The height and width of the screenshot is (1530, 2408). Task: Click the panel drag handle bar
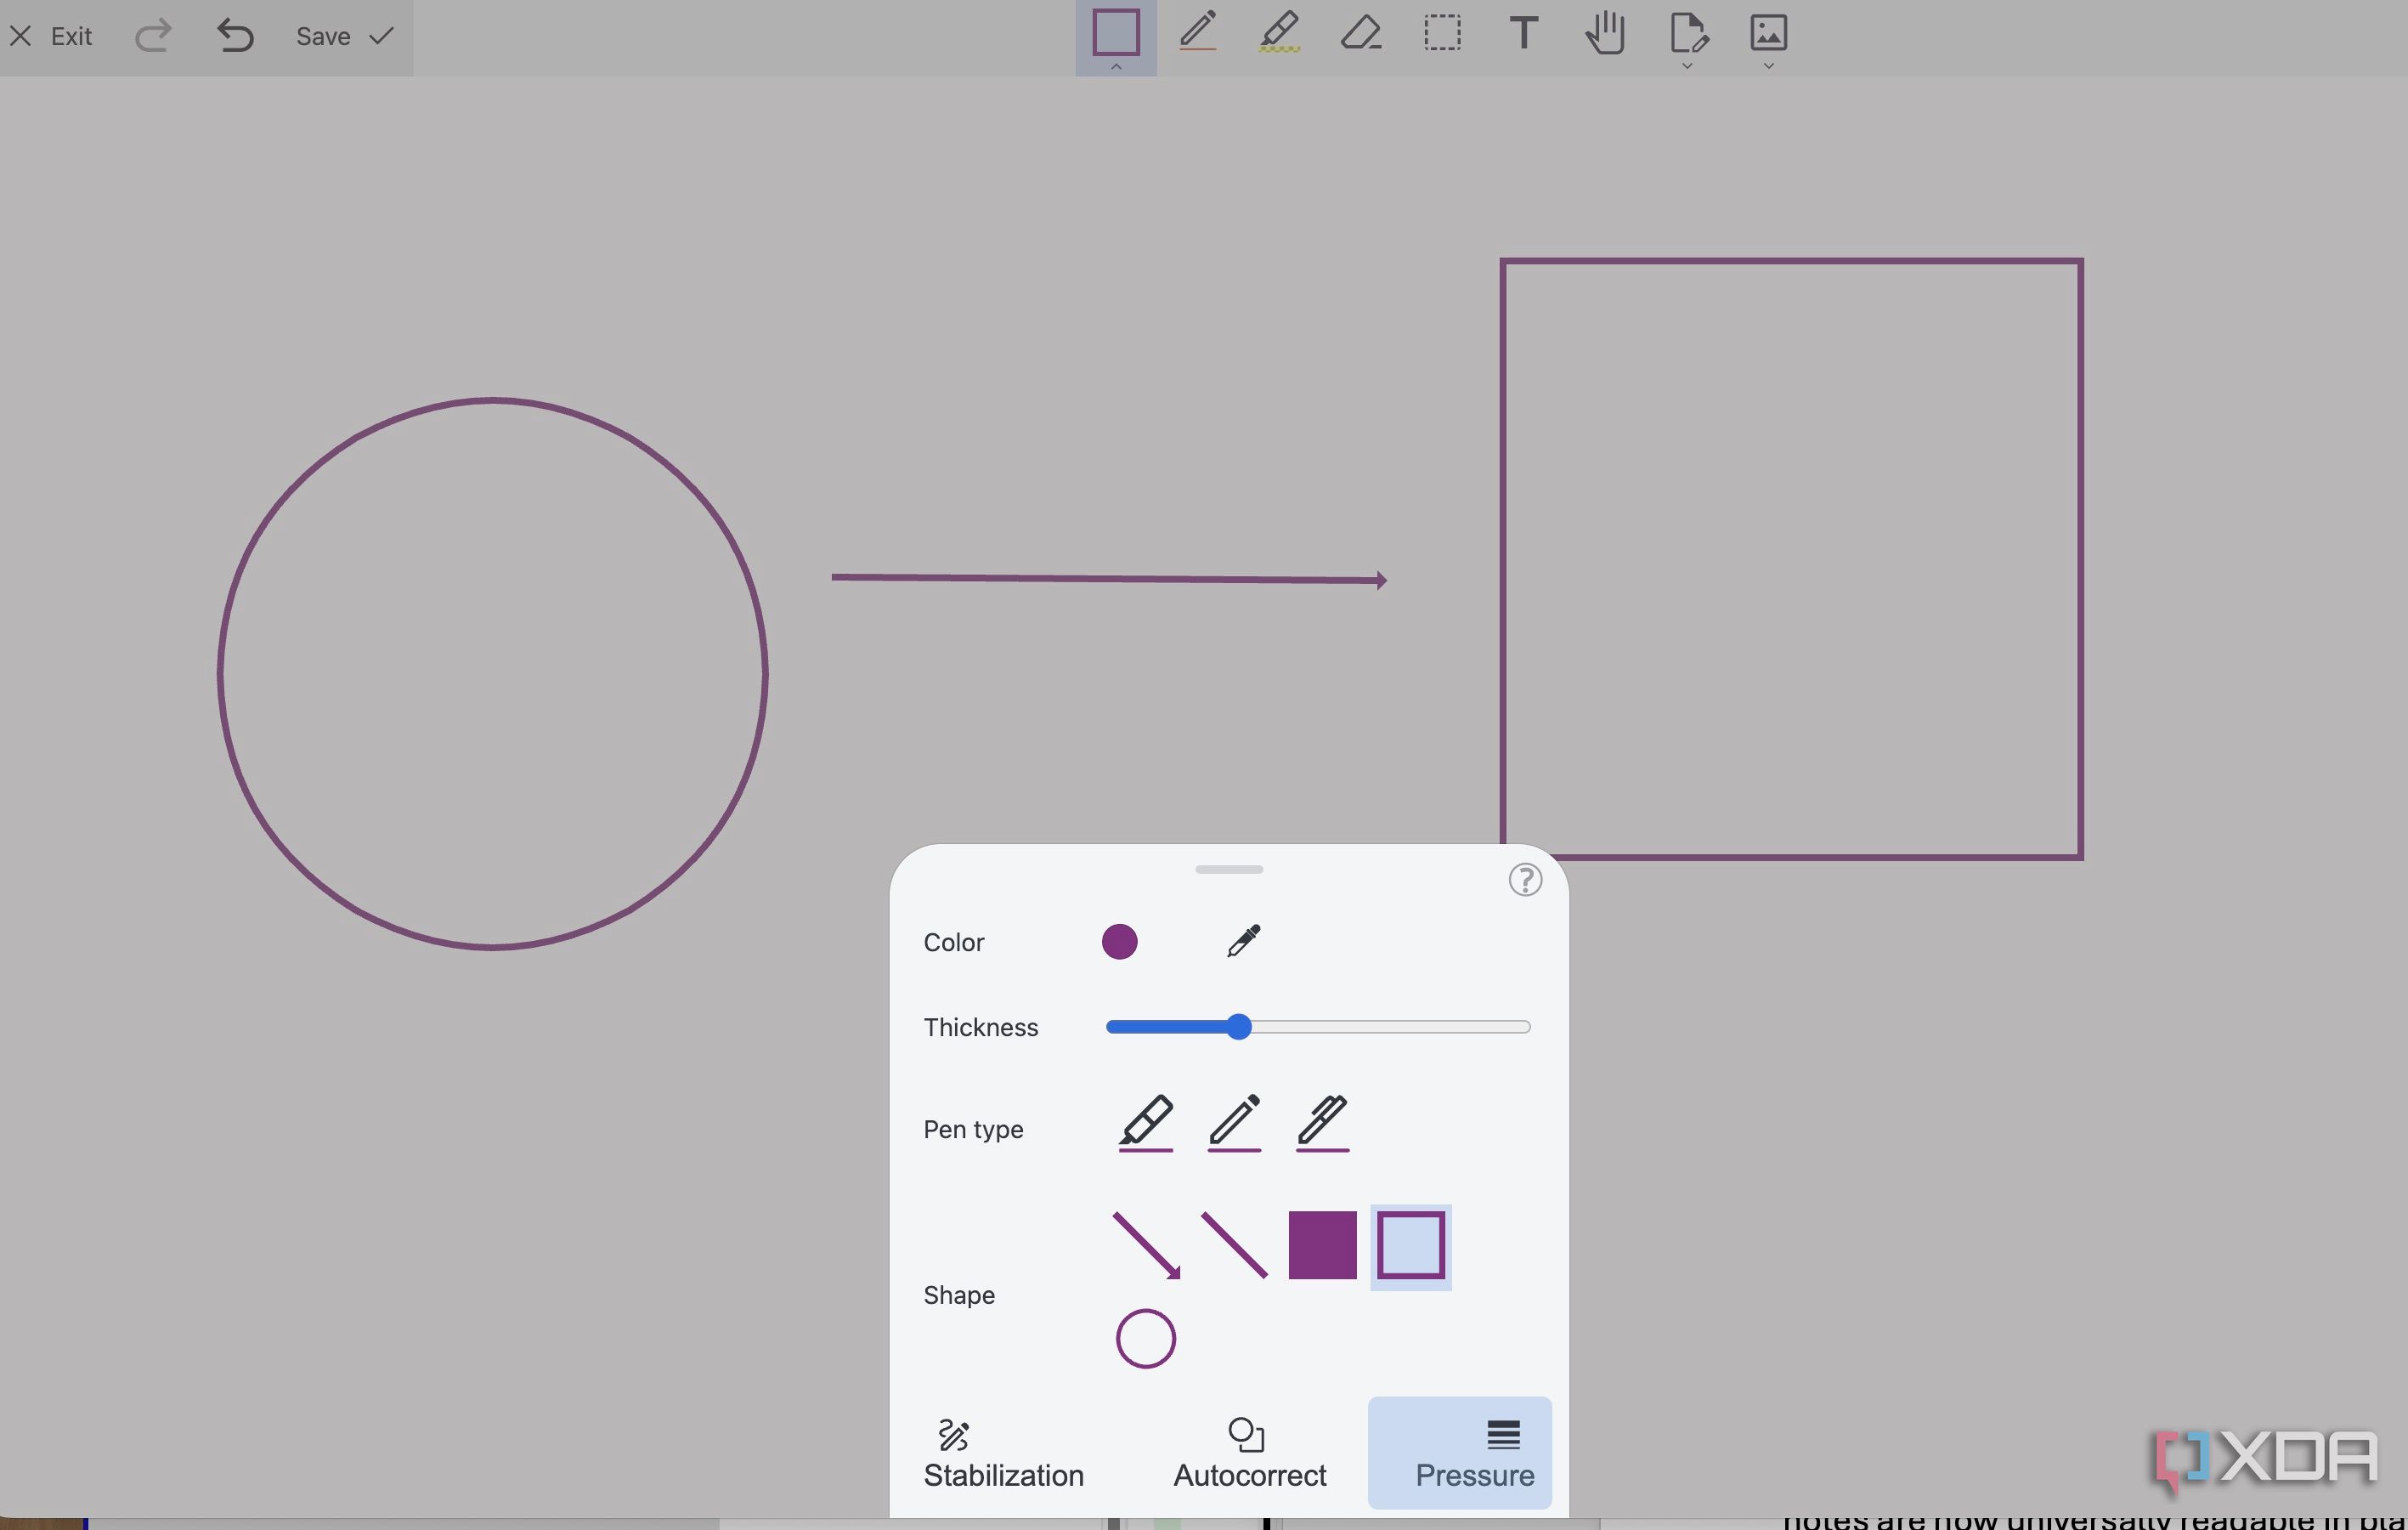coord(1229,870)
